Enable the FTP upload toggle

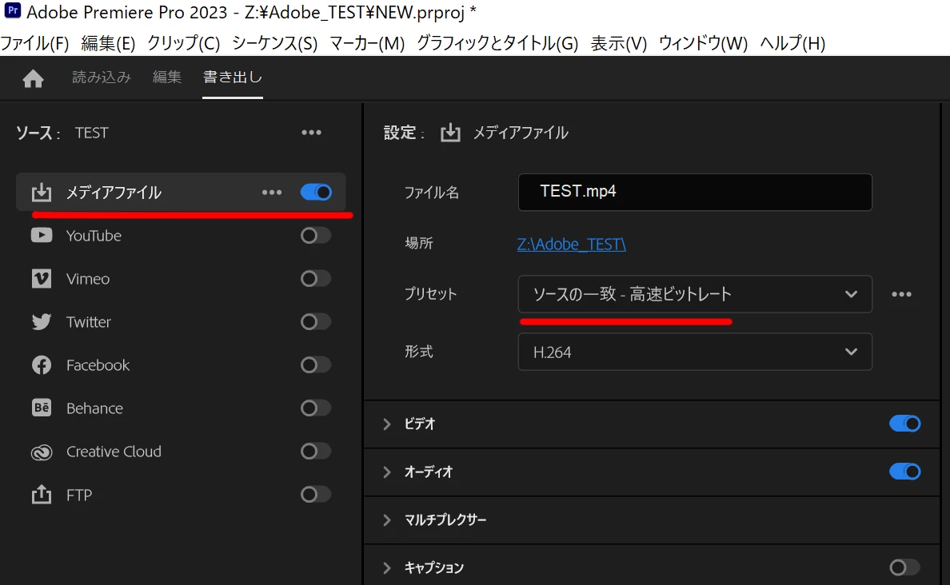click(x=316, y=494)
